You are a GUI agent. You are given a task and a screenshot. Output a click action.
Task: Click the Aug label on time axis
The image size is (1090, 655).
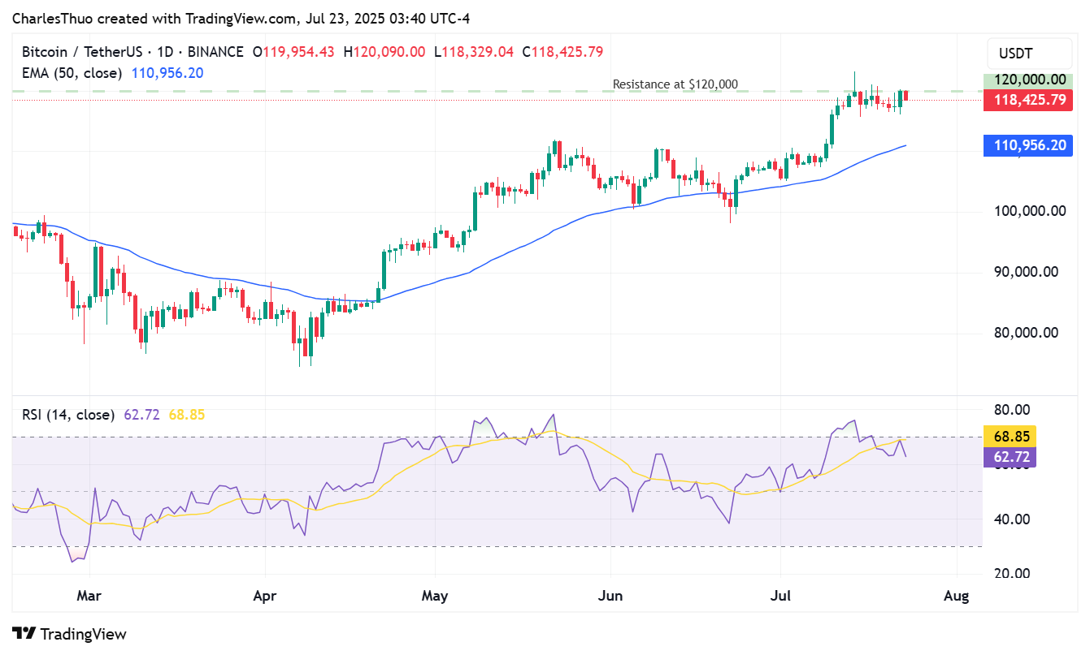coord(957,597)
